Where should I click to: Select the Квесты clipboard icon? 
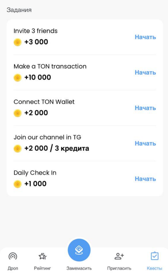click(x=155, y=256)
